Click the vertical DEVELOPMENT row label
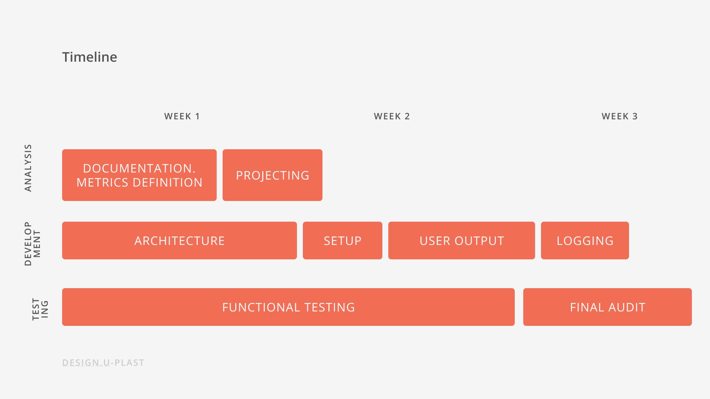710x399 pixels. 33,243
